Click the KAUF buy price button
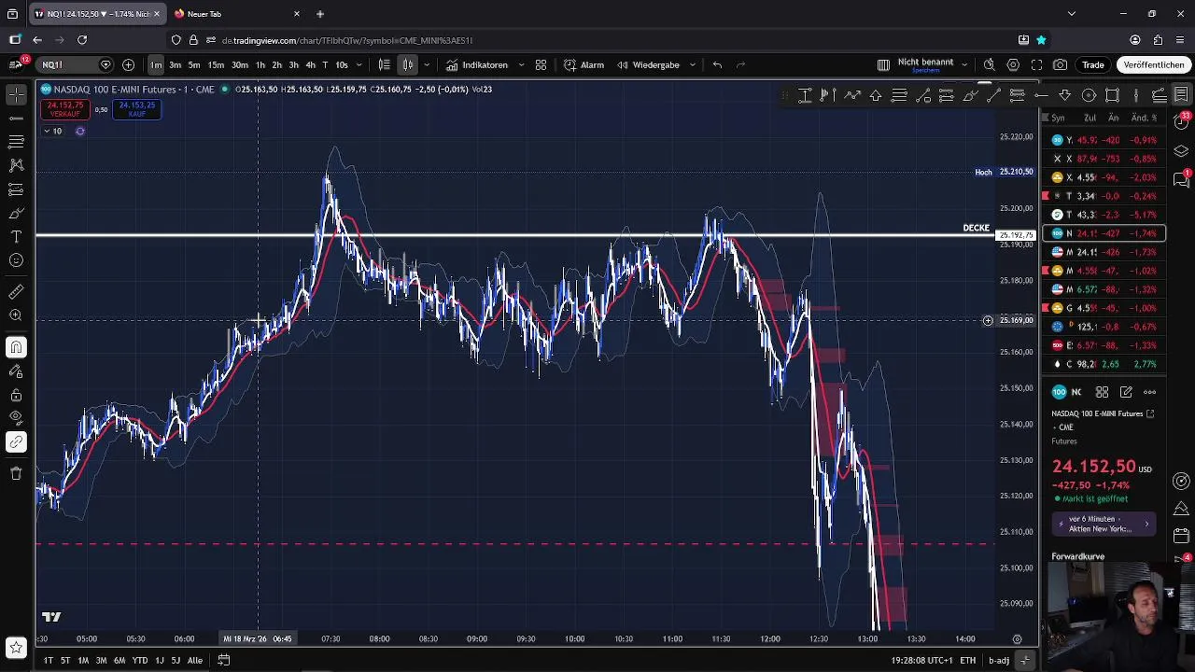Viewport: 1195px width, 672px height. (x=137, y=109)
